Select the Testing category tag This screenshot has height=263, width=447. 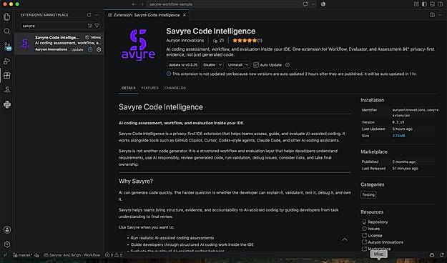(x=368, y=194)
